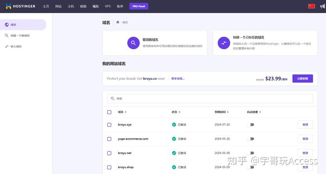Image resolution: width=326 pixels, height=174 pixels.
Task: Check the broyu.shop row checkbox
Action: 109,167
